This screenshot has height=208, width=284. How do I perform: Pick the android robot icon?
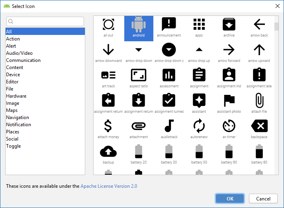(139, 28)
